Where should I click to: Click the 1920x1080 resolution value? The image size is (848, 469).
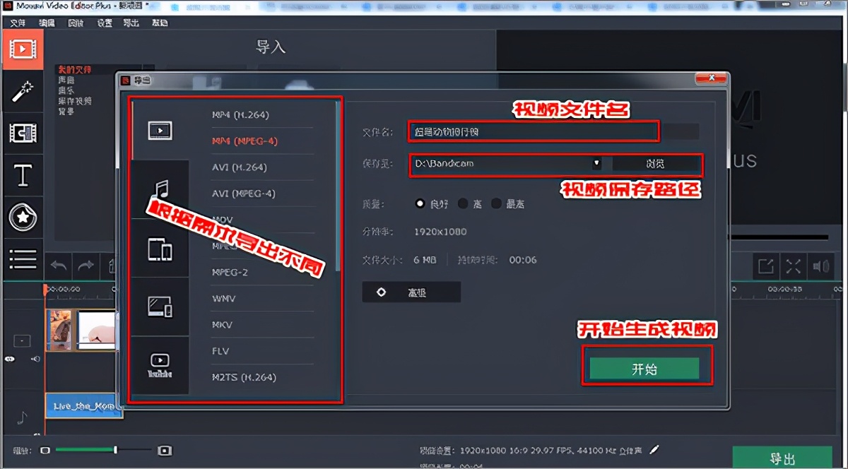440,232
